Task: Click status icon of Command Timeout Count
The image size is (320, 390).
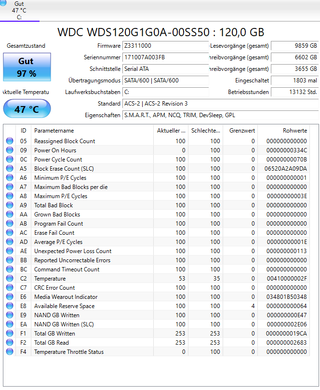Action: [10, 269]
